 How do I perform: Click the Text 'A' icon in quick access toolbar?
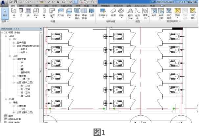(58, 2)
